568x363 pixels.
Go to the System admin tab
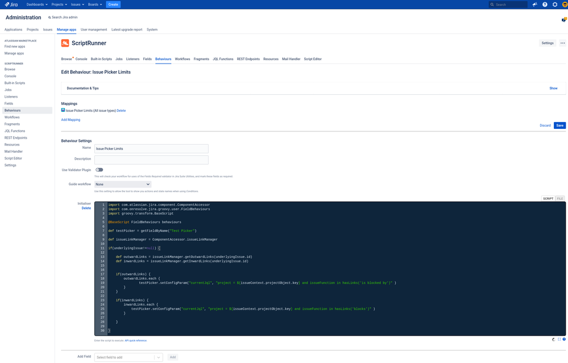(x=152, y=30)
